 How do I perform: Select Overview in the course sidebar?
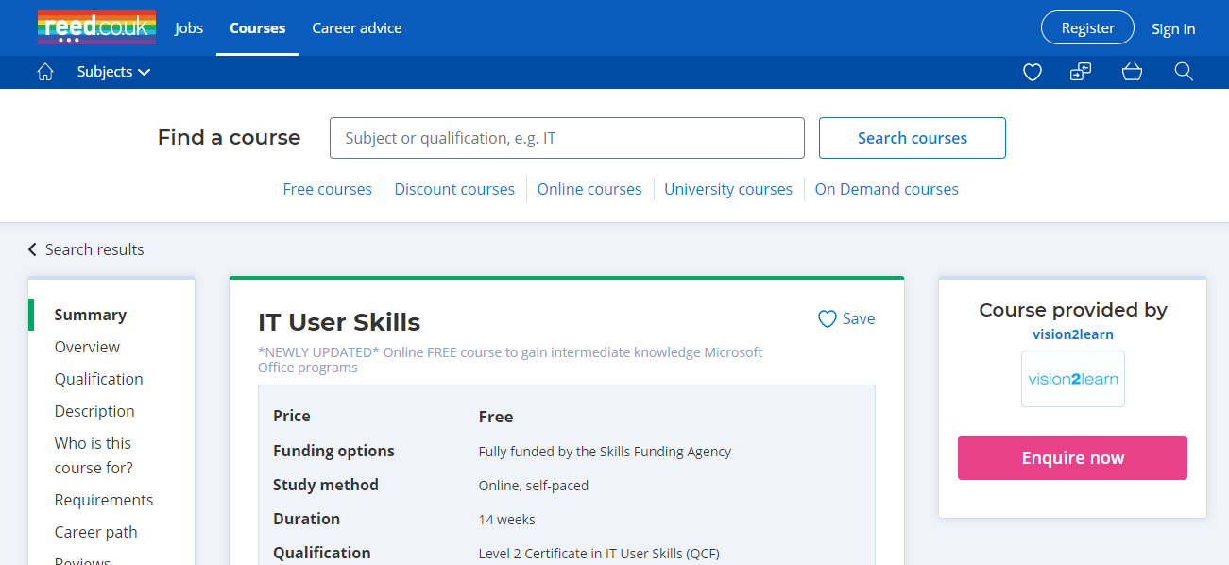coord(86,347)
